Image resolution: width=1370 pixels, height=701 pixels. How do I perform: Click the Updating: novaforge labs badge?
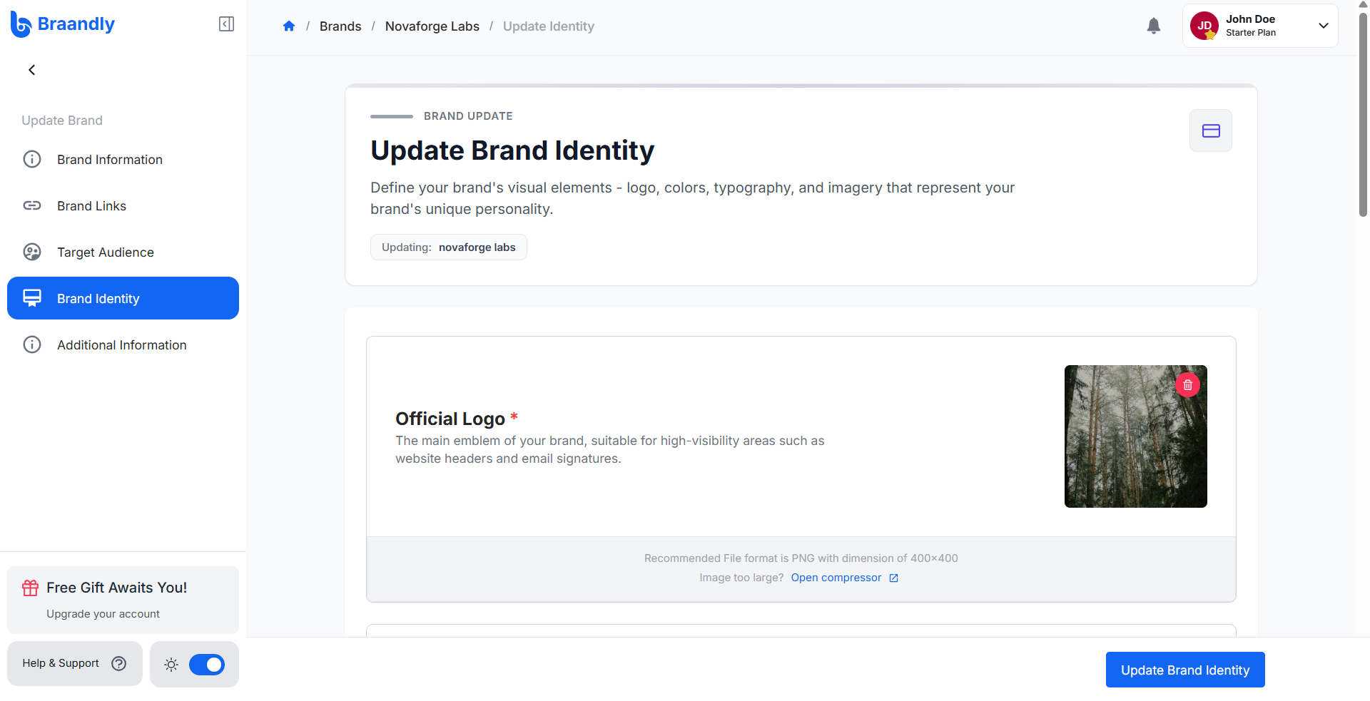pos(449,247)
